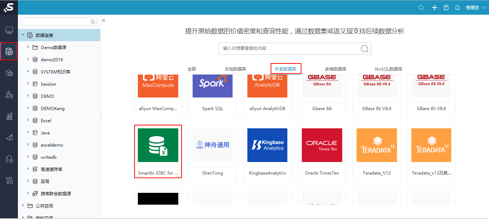
Task: Open the data preparation cube sidebar icon
Action: click(x=9, y=73)
